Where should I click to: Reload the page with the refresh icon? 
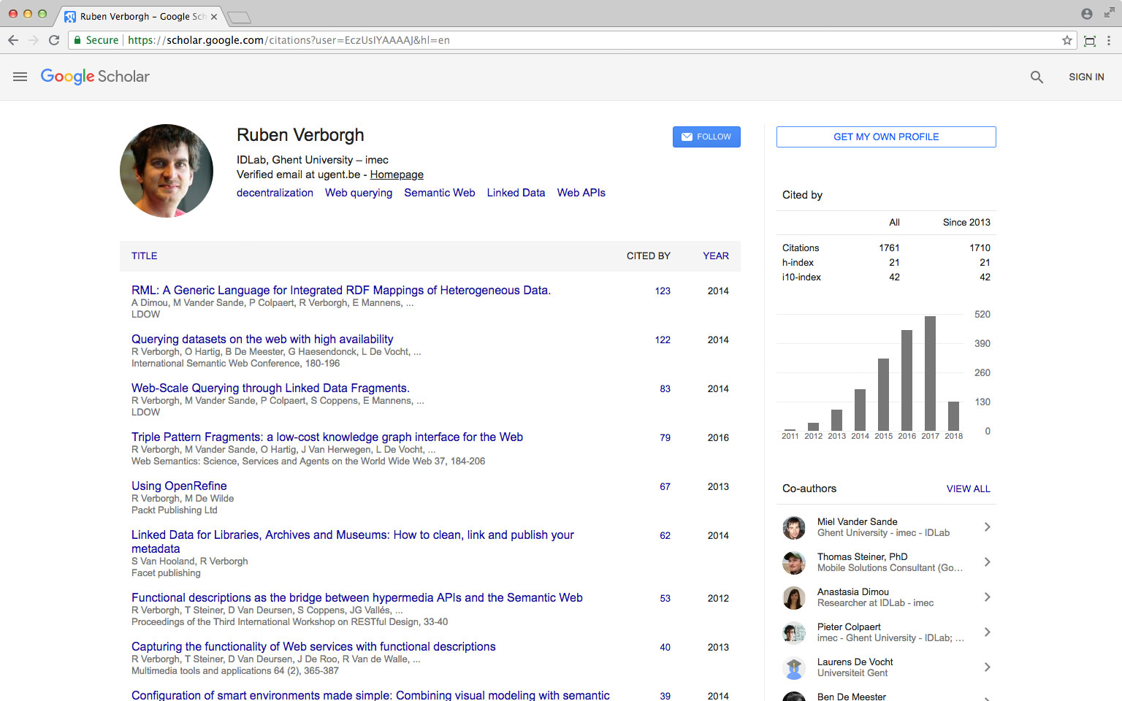click(x=54, y=40)
